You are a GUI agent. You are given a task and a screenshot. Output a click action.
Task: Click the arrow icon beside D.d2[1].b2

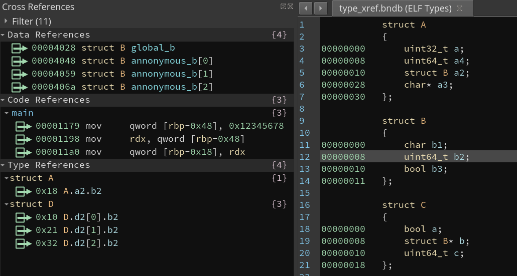(x=24, y=230)
